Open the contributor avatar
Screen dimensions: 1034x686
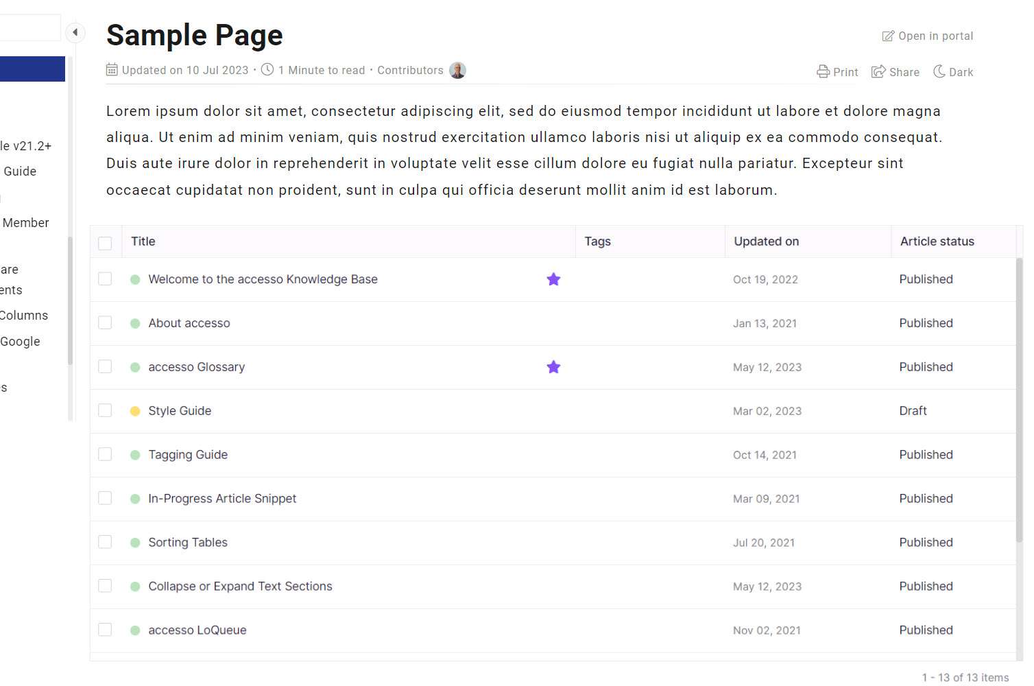tap(457, 71)
